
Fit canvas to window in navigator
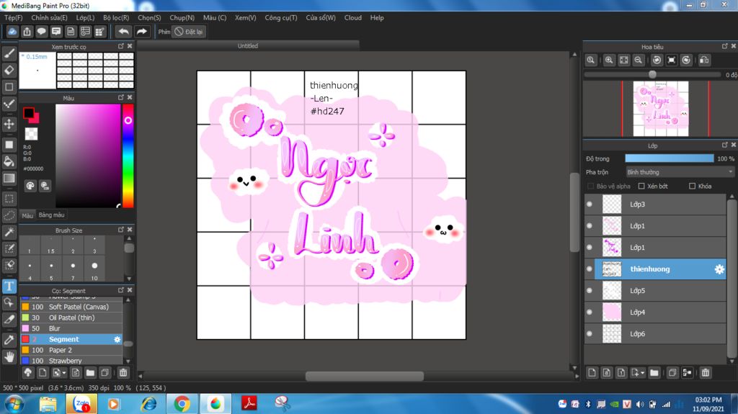click(x=623, y=60)
